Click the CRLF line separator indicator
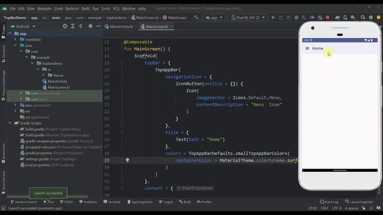This screenshot has width=383, height=215. click(x=324, y=208)
